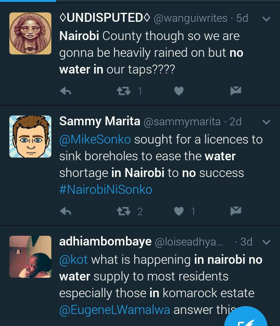Reply to the @wanguiwrites tweet
The height and width of the screenshot is (326, 280).
pyautogui.click(x=66, y=91)
